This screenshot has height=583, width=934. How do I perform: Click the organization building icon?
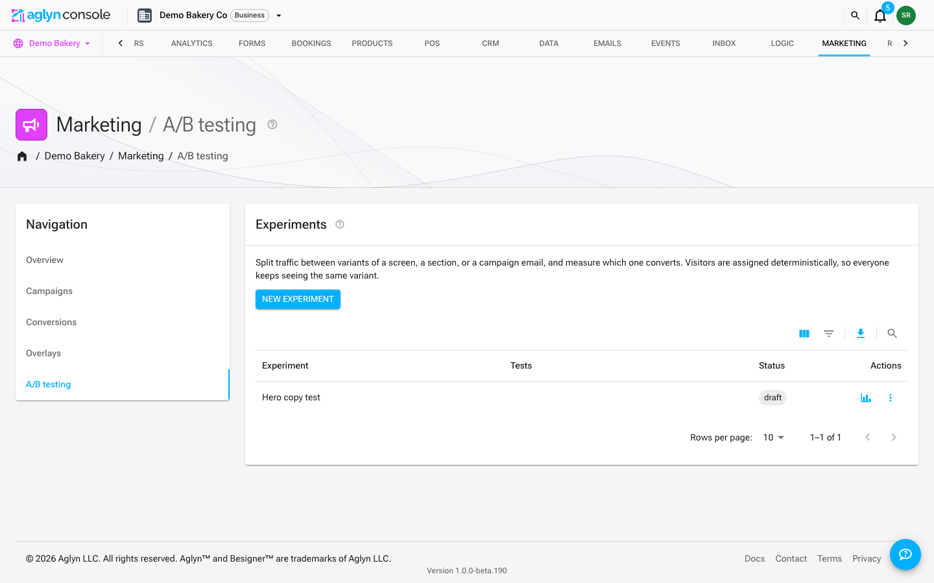click(145, 16)
